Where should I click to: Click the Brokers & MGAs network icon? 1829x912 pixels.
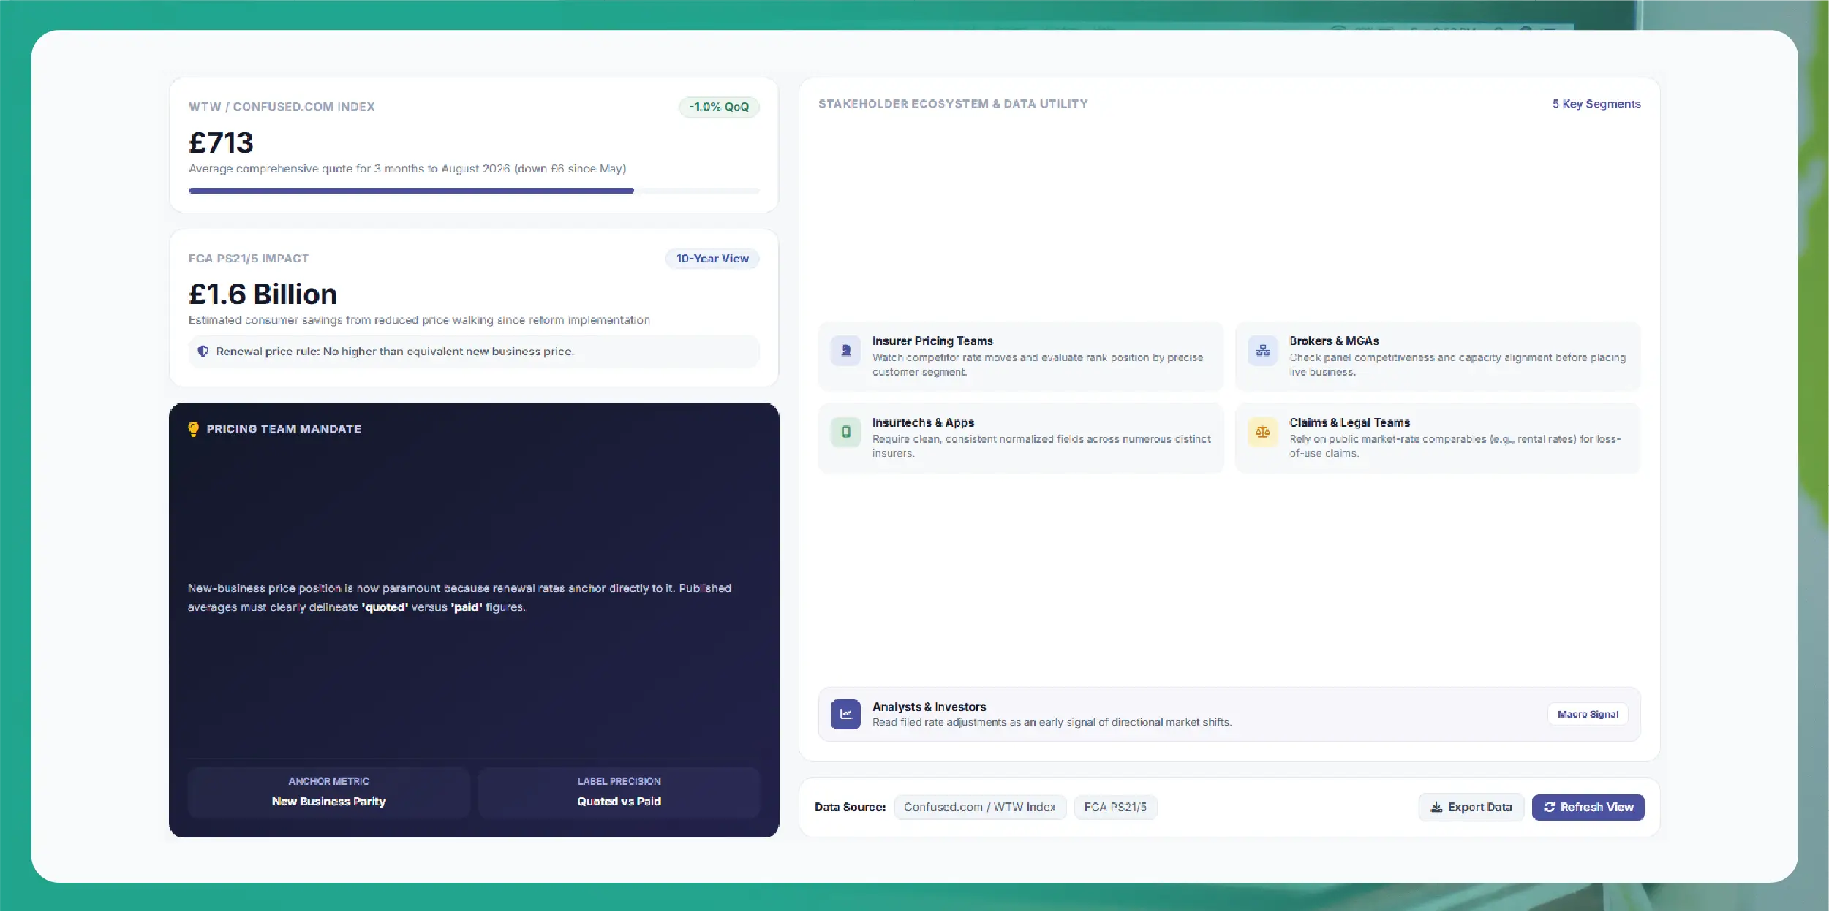tap(1263, 351)
